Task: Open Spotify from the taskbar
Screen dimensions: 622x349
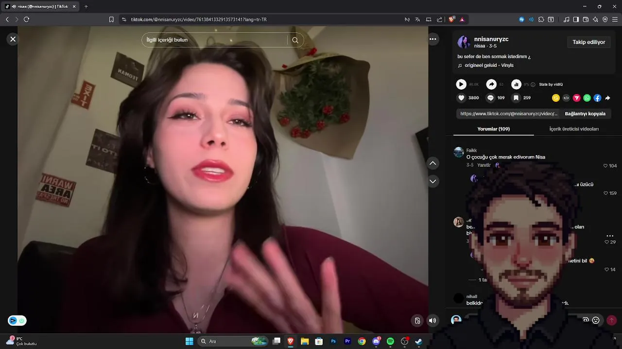Action: [390, 341]
